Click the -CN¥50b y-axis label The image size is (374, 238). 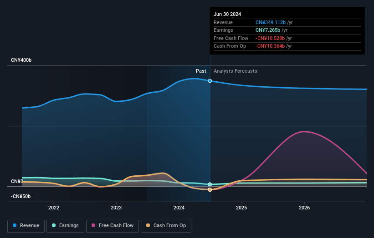click(x=21, y=196)
